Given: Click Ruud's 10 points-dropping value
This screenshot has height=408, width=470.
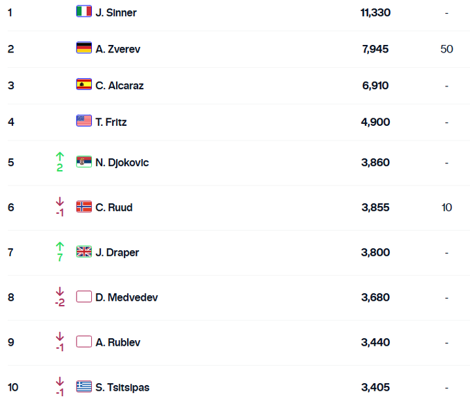Looking at the screenshot, I should click(x=446, y=207).
